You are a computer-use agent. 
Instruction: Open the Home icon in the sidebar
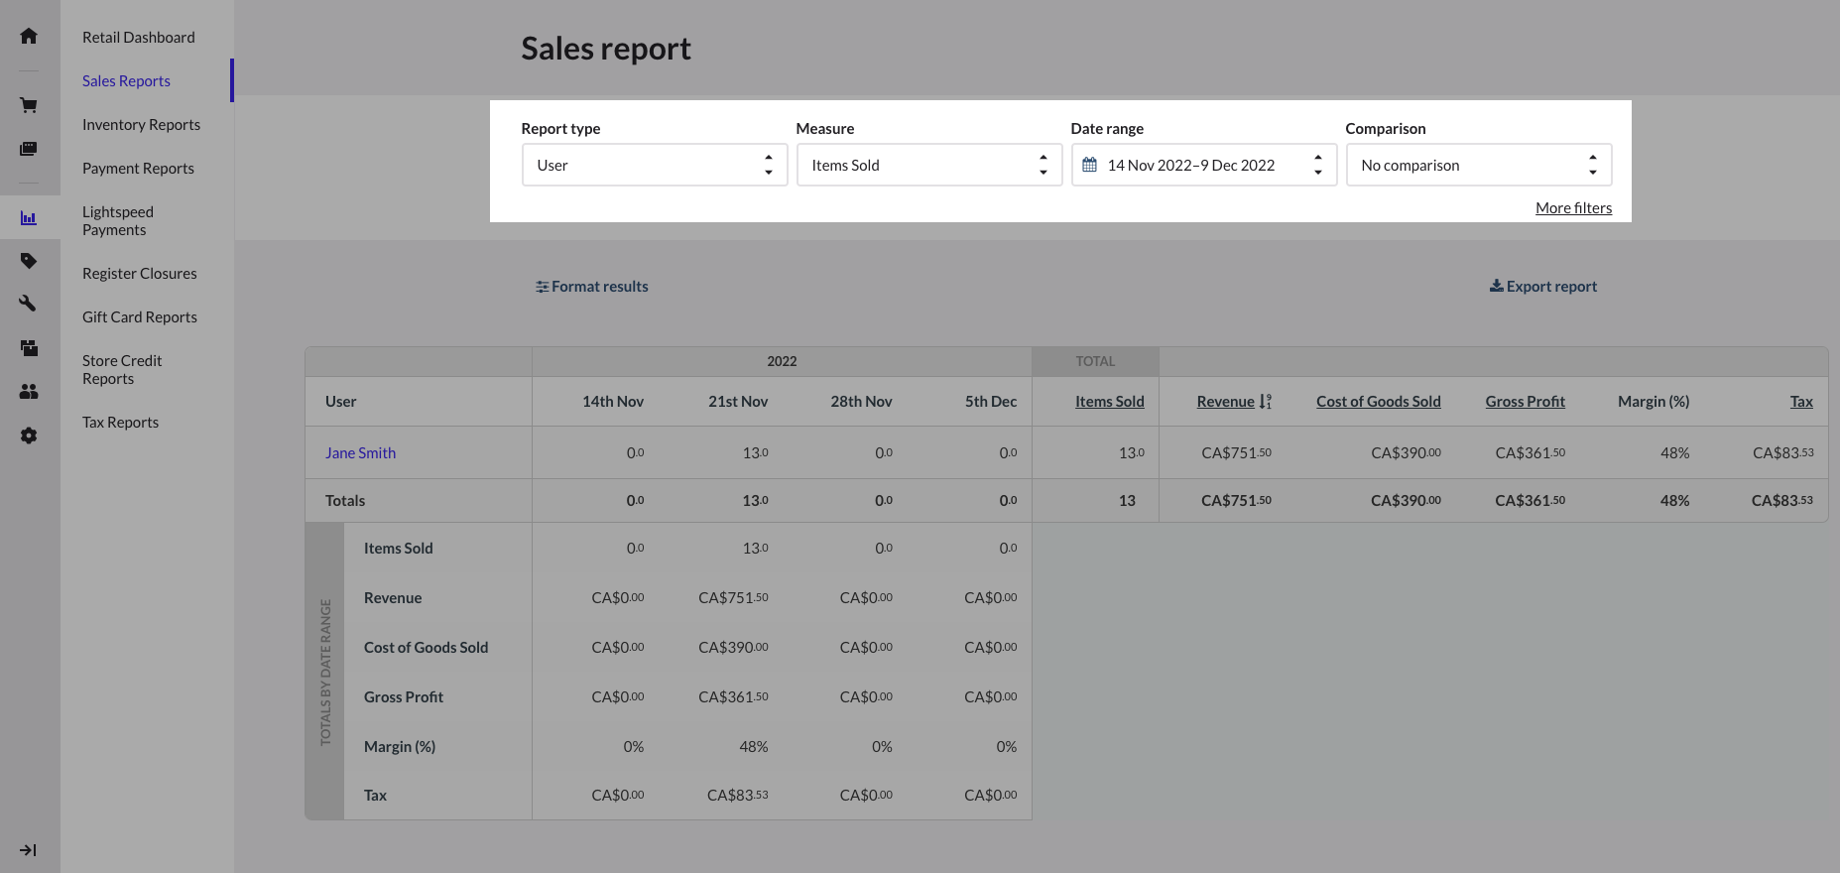coord(29,37)
